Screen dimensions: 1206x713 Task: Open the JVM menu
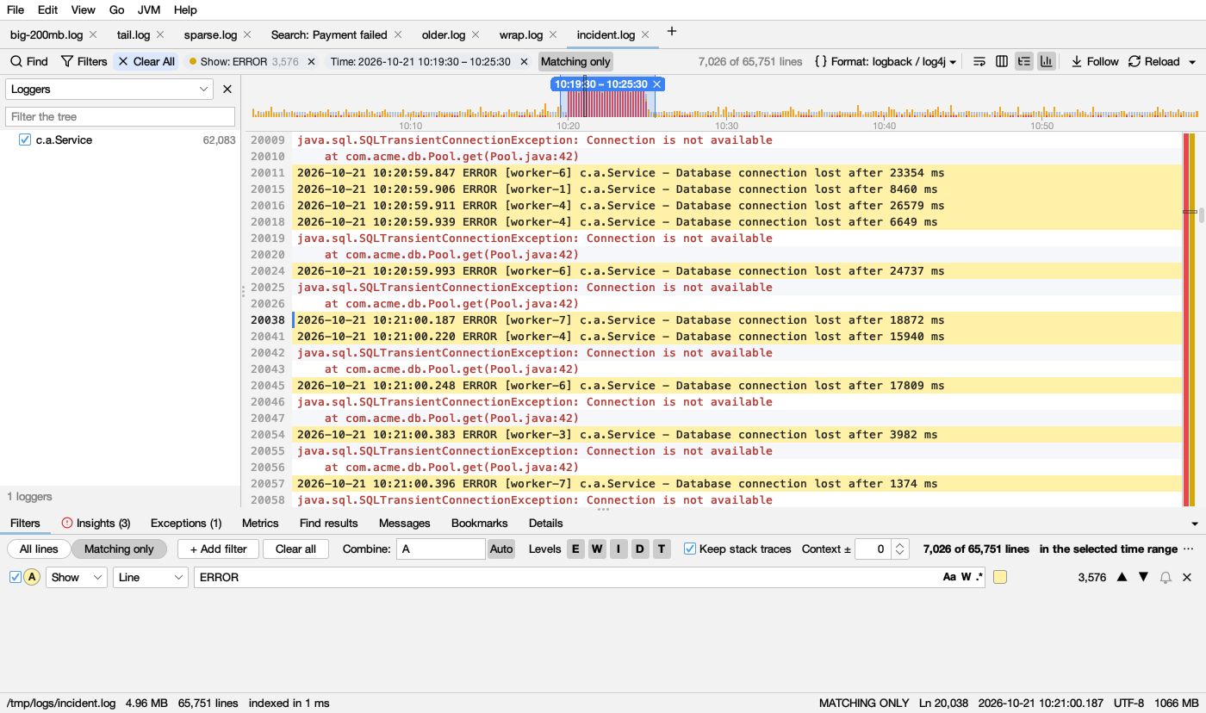tap(149, 9)
